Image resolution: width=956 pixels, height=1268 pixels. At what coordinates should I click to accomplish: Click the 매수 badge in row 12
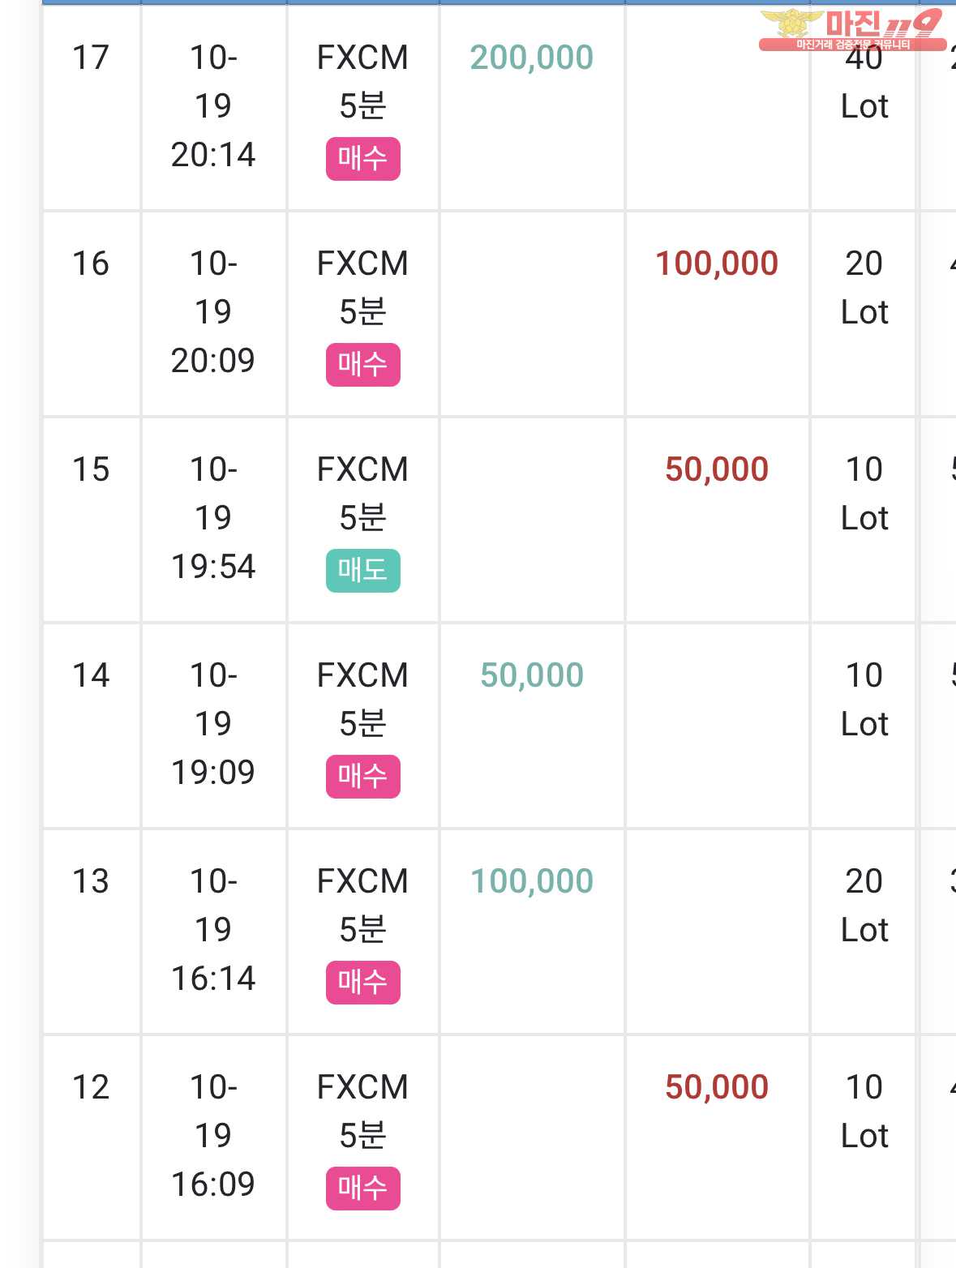coord(363,1189)
